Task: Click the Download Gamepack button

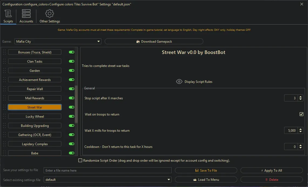Action: point(154,42)
